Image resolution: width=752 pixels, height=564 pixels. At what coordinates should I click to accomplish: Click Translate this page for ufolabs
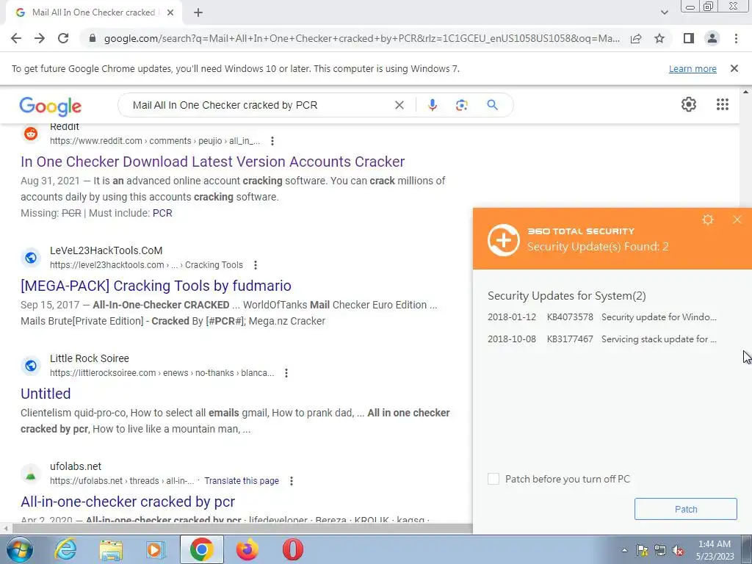pos(242,481)
